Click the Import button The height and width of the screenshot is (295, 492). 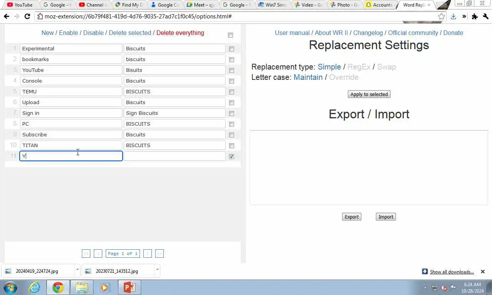(386, 217)
